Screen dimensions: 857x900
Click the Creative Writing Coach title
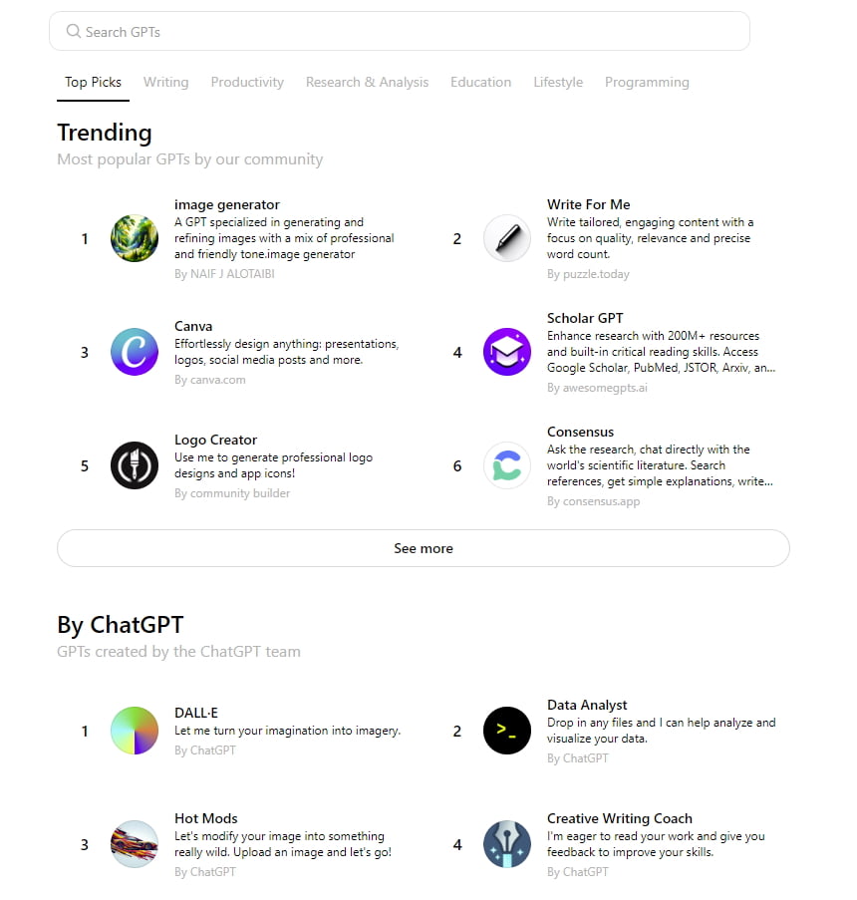click(x=619, y=818)
